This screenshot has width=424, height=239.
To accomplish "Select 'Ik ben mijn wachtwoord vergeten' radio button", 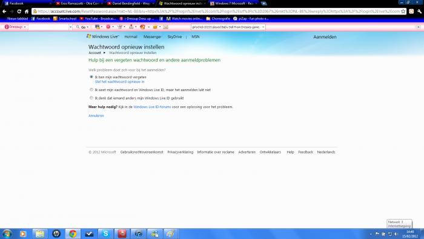I will (x=91, y=77).
